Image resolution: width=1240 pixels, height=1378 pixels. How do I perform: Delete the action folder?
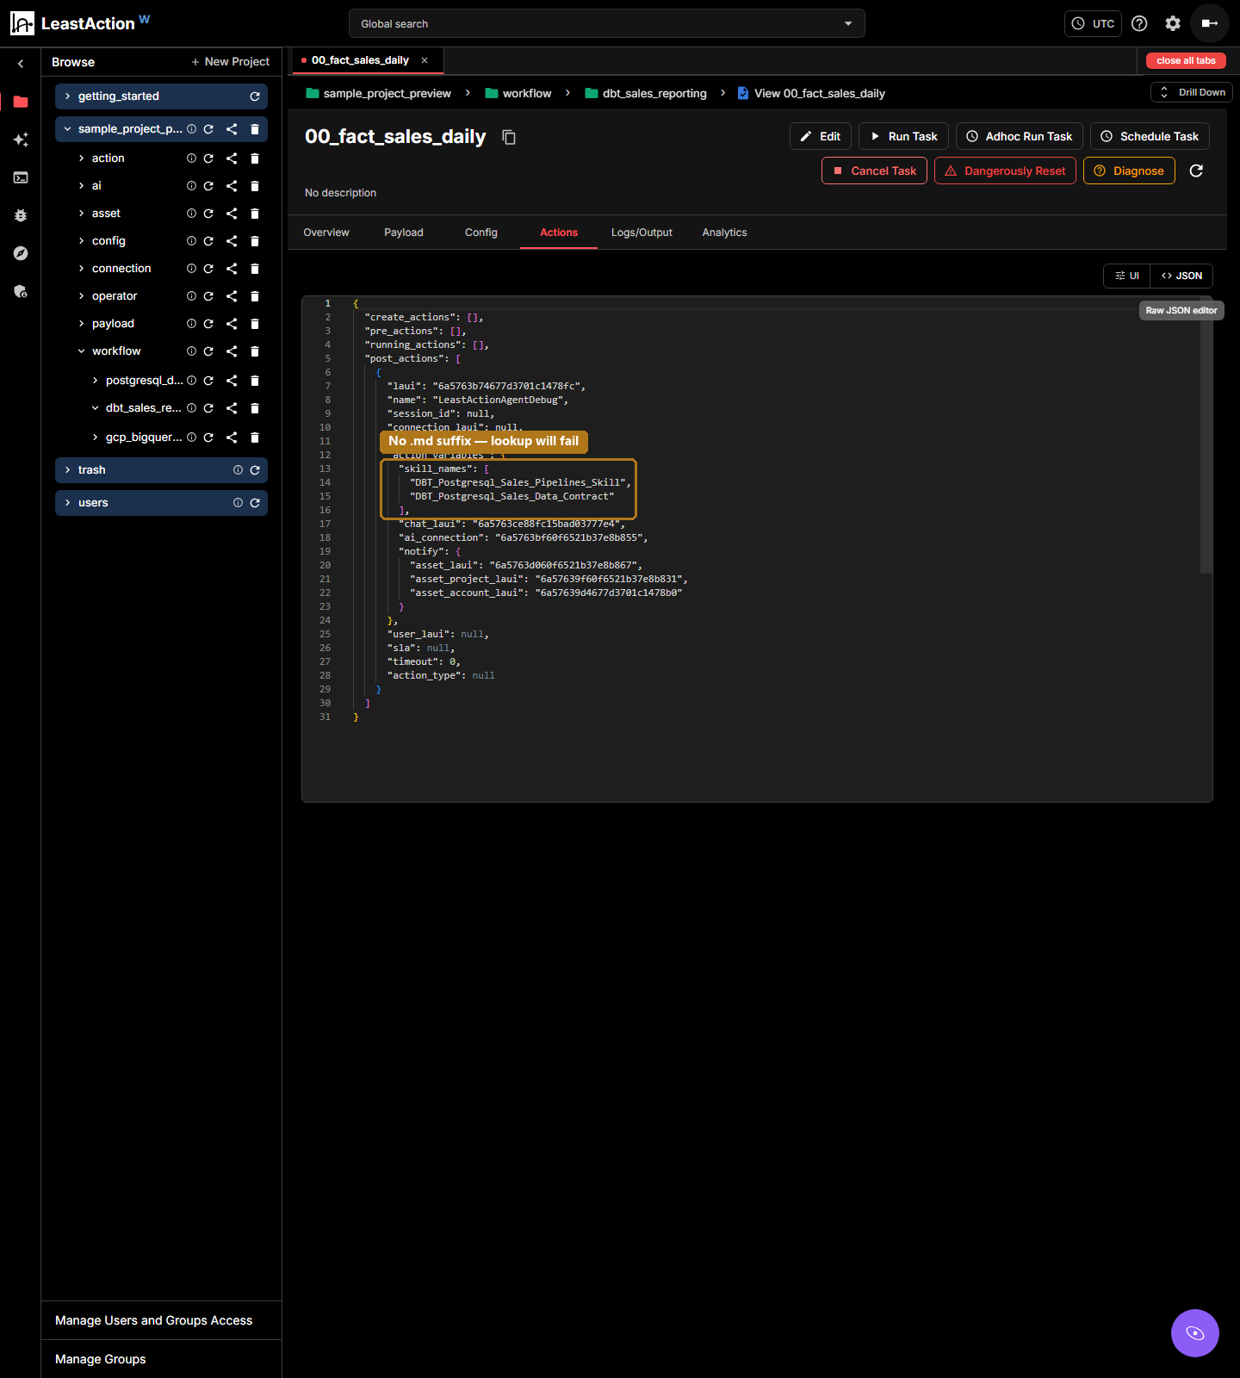pos(255,158)
